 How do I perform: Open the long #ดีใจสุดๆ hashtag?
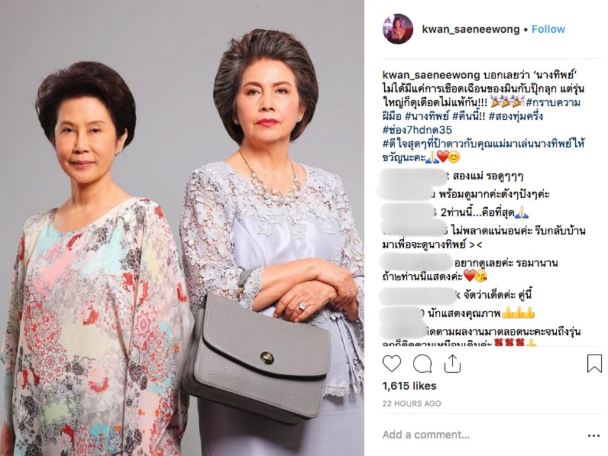(x=483, y=150)
